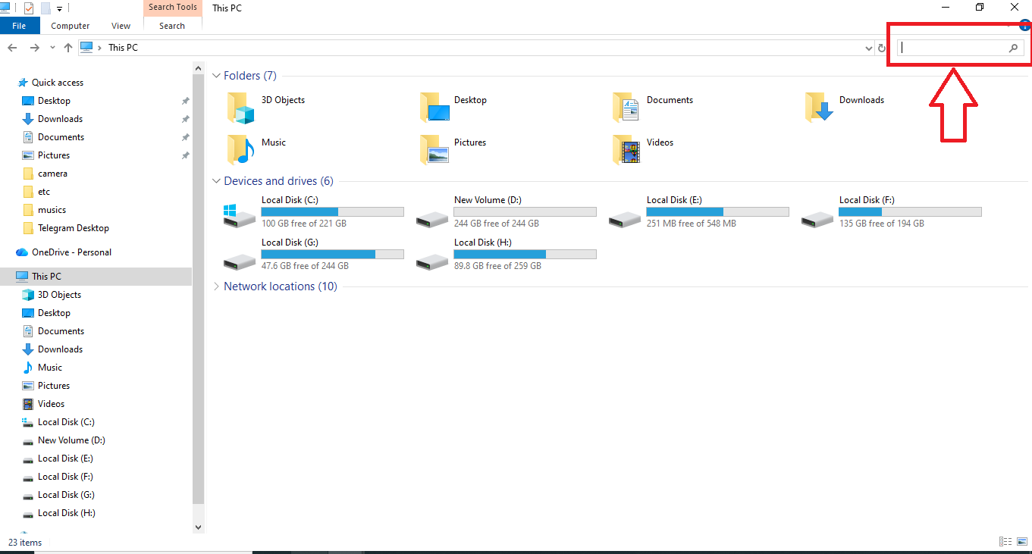Expand the Network locations (10) group
This screenshot has height=554, width=1032.
pos(216,286)
